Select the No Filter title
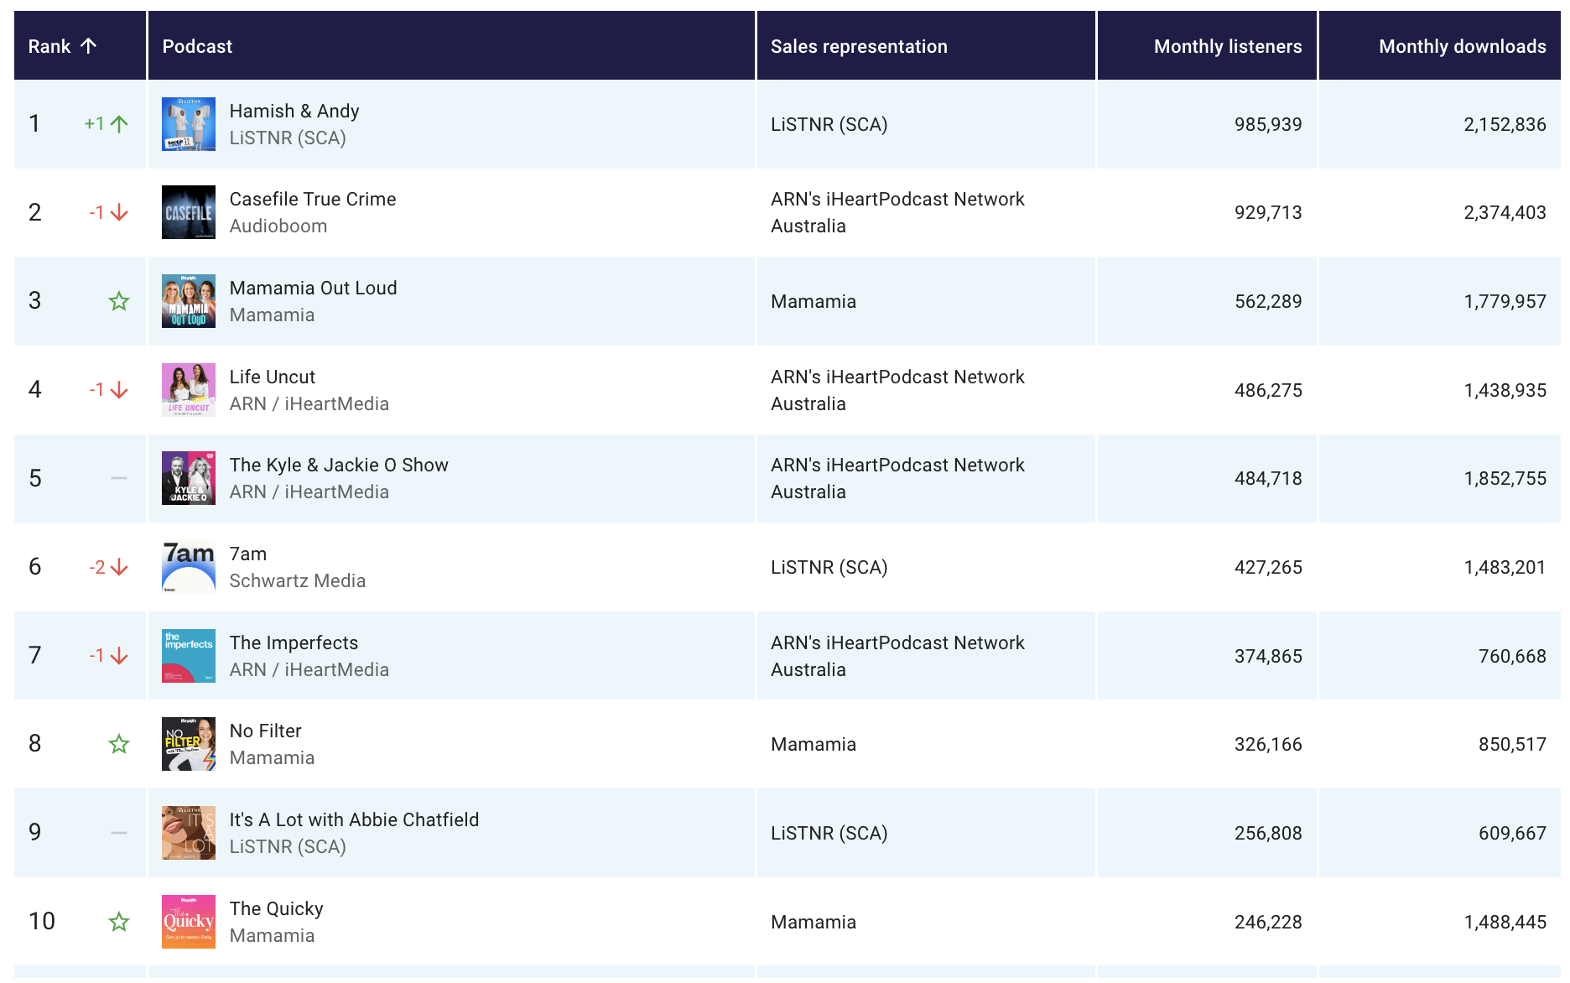1570x983 pixels. tap(265, 731)
